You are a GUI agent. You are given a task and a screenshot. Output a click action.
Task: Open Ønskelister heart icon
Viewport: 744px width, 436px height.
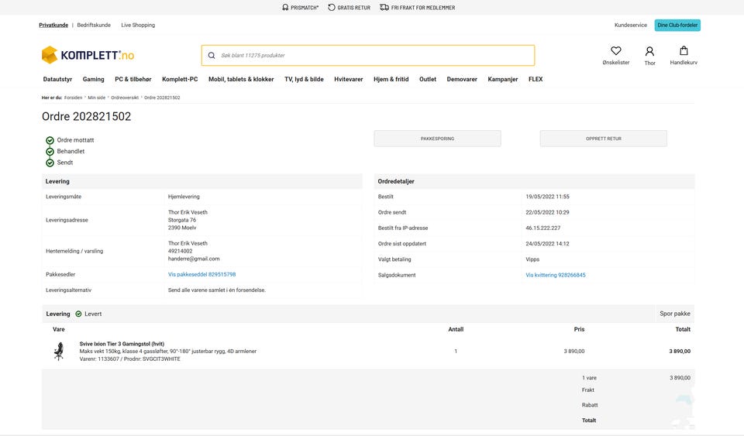(616, 51)
